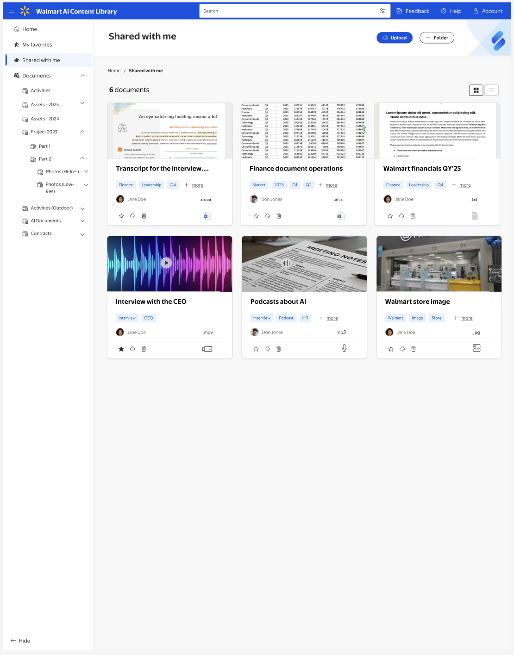Delete the Finance document operations file
The width and height of the screenshot is (514, 655).
click(279, 216)
